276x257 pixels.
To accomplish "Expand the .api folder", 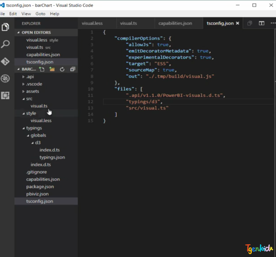I will coord(23,77).
